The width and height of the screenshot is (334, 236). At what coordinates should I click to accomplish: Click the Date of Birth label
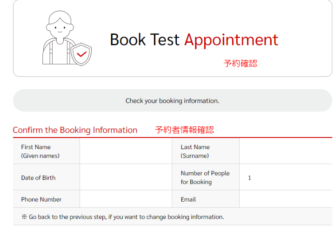pyautogui.click(x=38, y=178)
